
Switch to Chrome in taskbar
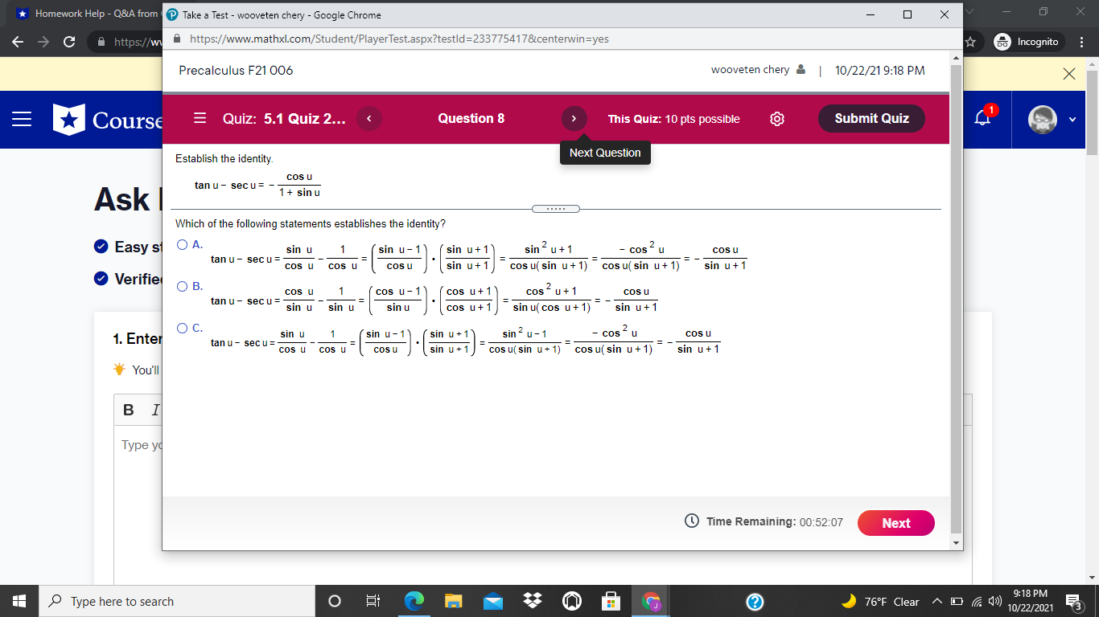(650, 601)
